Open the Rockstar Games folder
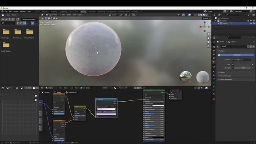 pos(18,34)
